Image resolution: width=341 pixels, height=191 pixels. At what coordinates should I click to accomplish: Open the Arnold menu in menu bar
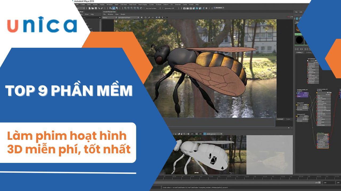[x=191, y=5]
